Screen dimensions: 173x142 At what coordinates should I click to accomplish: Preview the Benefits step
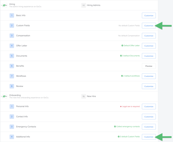pos(149,66)
